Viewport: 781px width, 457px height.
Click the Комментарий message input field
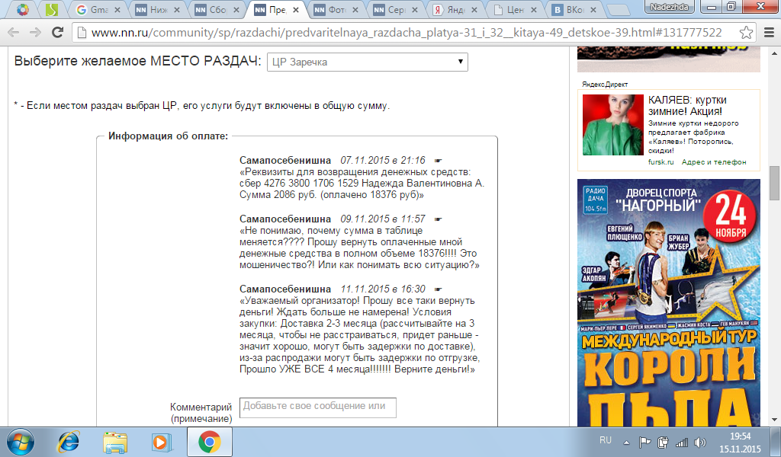318,407
